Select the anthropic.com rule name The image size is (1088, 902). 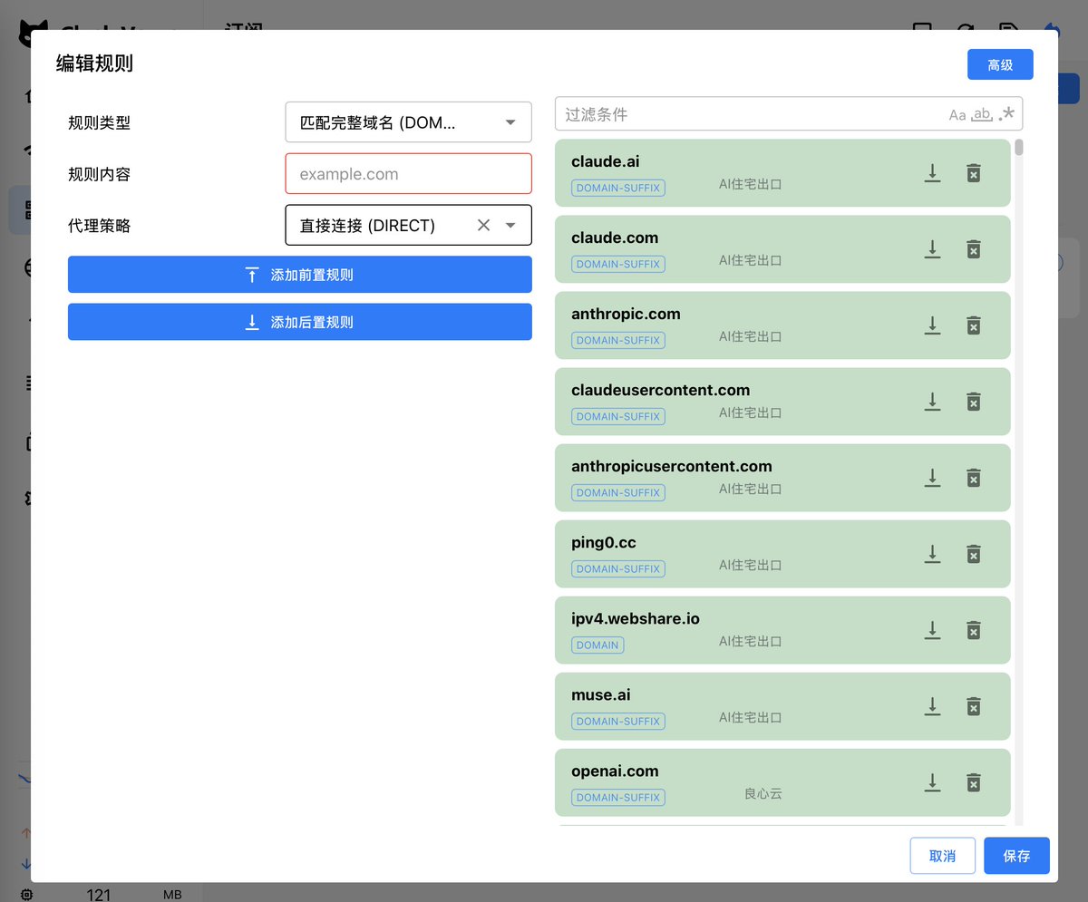pos(626,314)
